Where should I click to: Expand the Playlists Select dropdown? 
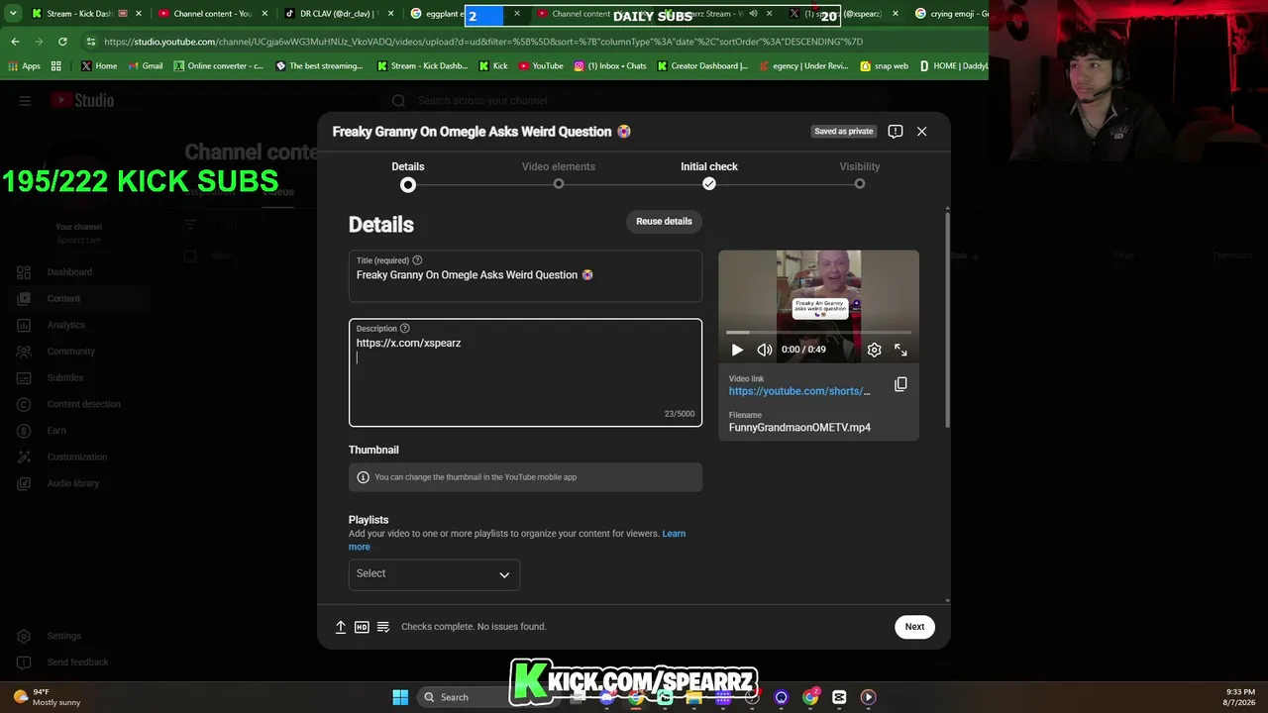click(434, 574)
